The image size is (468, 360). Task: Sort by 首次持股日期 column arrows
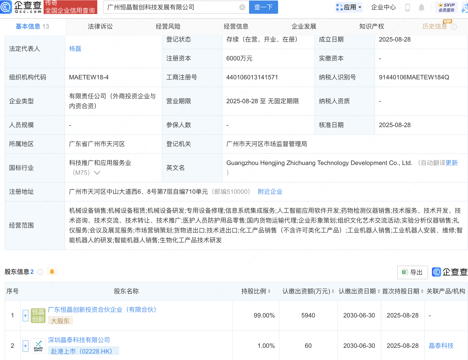coord(422,291)
